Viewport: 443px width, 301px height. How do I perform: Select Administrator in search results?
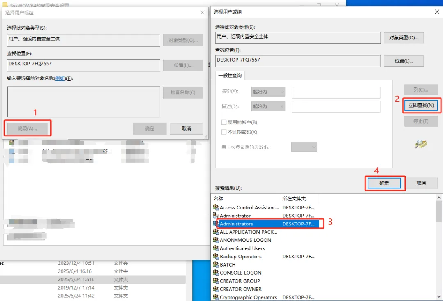[265, 216]
